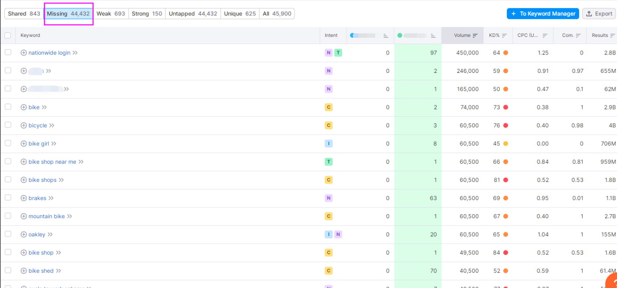Click the sort icon in Results column header
617x288 pixels.
coord(613,36)
